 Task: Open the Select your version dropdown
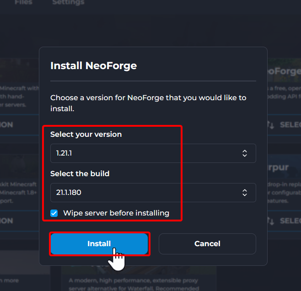(153, 153)
